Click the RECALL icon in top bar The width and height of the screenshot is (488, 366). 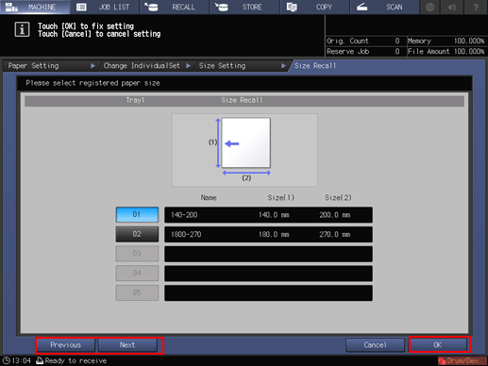coord(151,7)
